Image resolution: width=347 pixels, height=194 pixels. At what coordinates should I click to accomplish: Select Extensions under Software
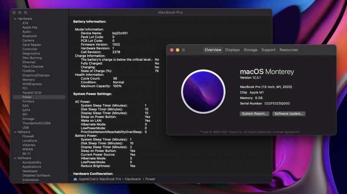(30, 180)
